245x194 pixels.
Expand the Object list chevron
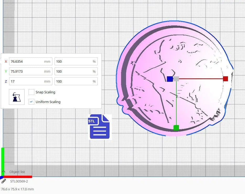pos(3,171)
